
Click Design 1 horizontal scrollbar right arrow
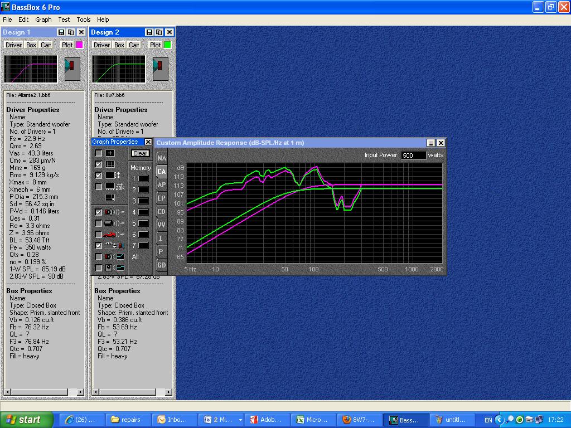[80, 392]
